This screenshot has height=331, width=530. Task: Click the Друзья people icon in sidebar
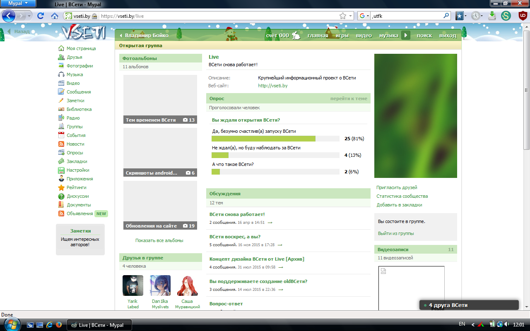pyautogui.click(x=61, y=57)
